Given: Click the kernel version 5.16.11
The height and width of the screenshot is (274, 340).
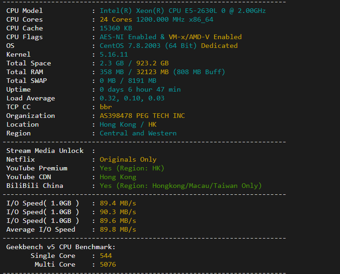Looking at the screenshot, I should 113,54.
